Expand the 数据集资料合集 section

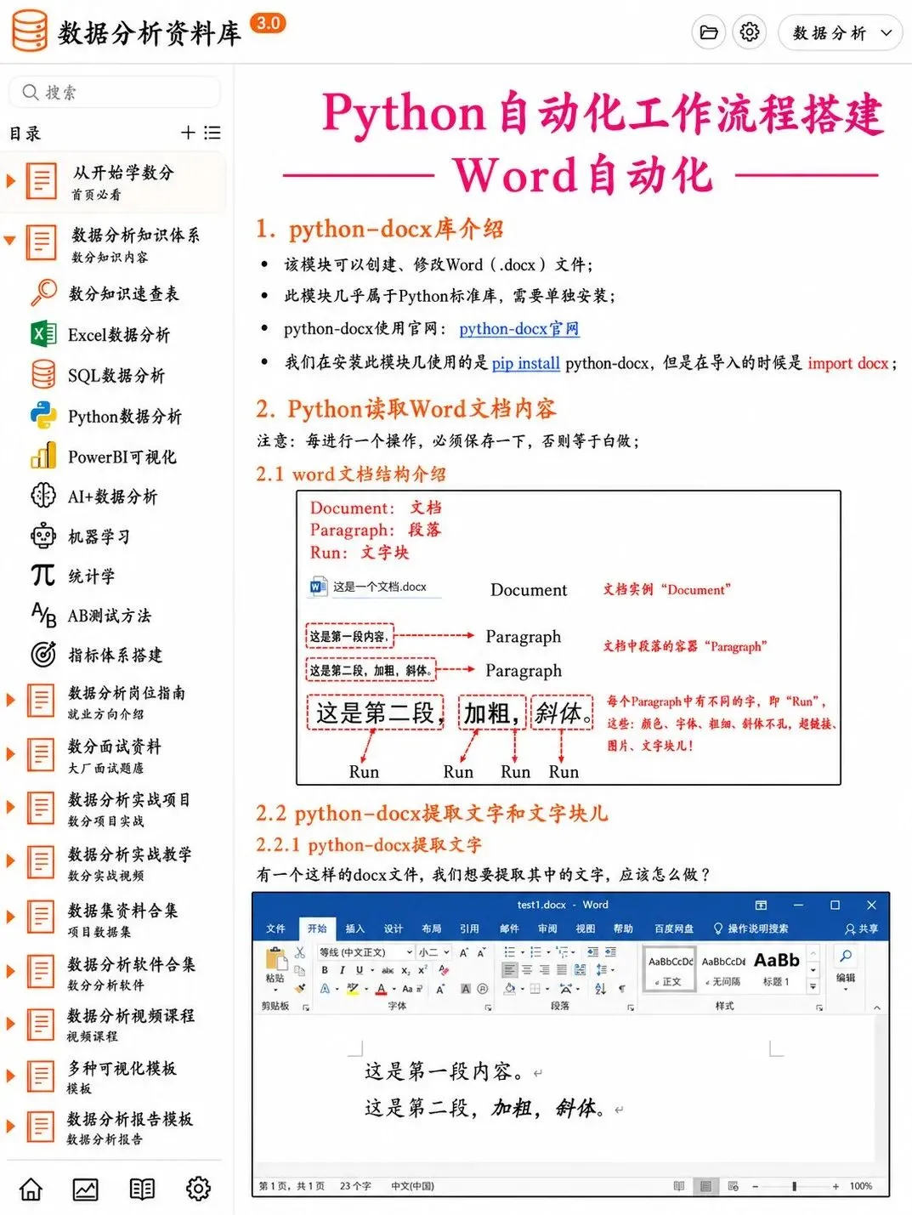point(11,917)
